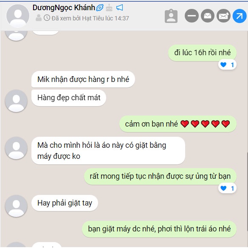Click the clock icon before seen status

(x=47, y=18)
